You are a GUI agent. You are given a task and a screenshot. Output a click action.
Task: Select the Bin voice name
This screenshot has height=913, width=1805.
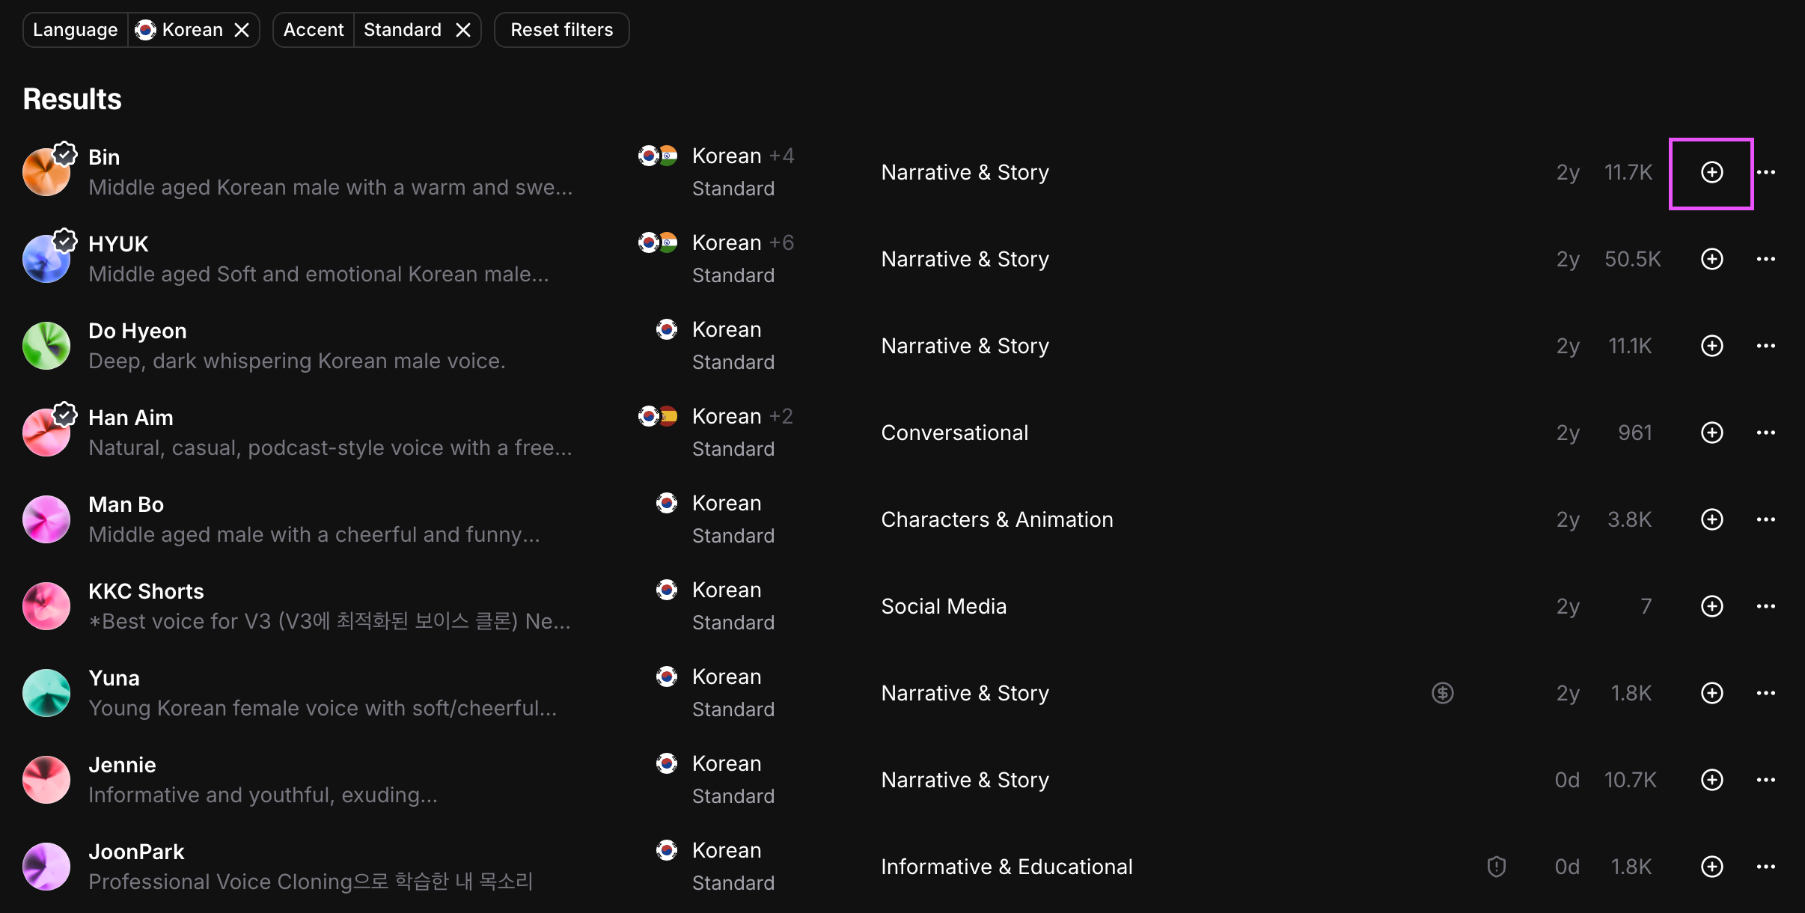(x=104, y=158)
